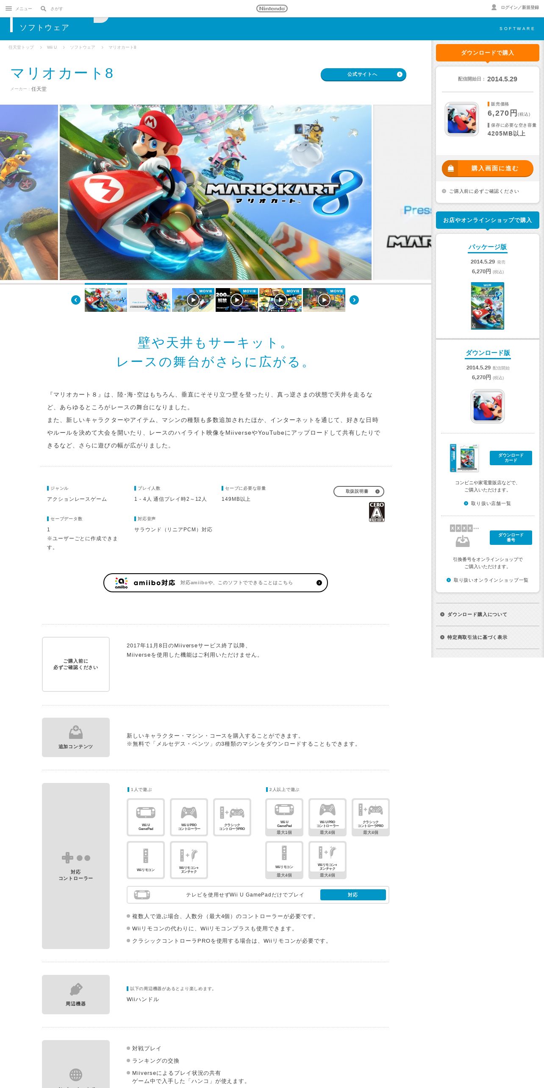Go to Wii U breadcrumb
544x1088 pixels.
tap(52, 47)
